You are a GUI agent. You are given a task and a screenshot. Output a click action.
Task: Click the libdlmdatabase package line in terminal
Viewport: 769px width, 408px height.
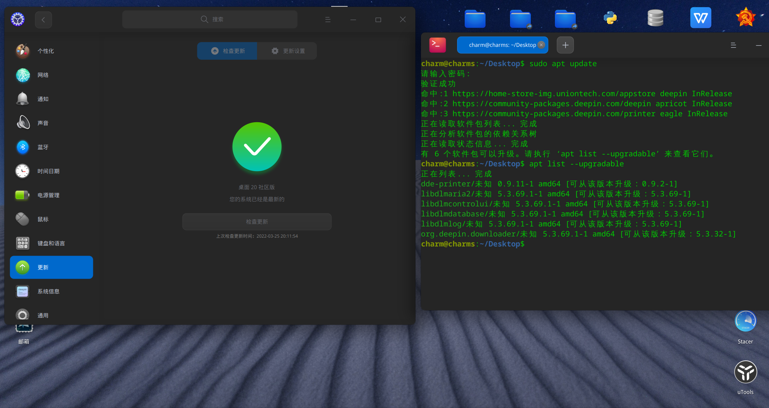click(563, 214)
